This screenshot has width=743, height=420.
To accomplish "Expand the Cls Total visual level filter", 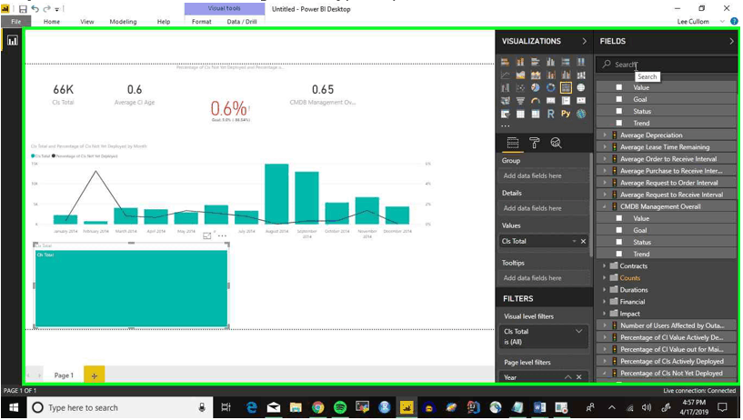I will click(x=579, y=332).
